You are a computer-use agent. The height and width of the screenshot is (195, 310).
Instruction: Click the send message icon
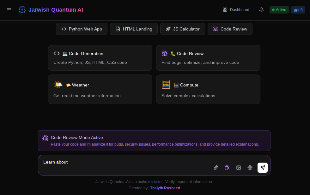(263, 167)
